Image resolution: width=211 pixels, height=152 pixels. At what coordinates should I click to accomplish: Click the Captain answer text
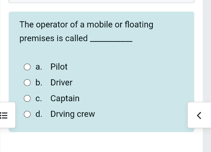pyautogui.click(x=65, y=99)
